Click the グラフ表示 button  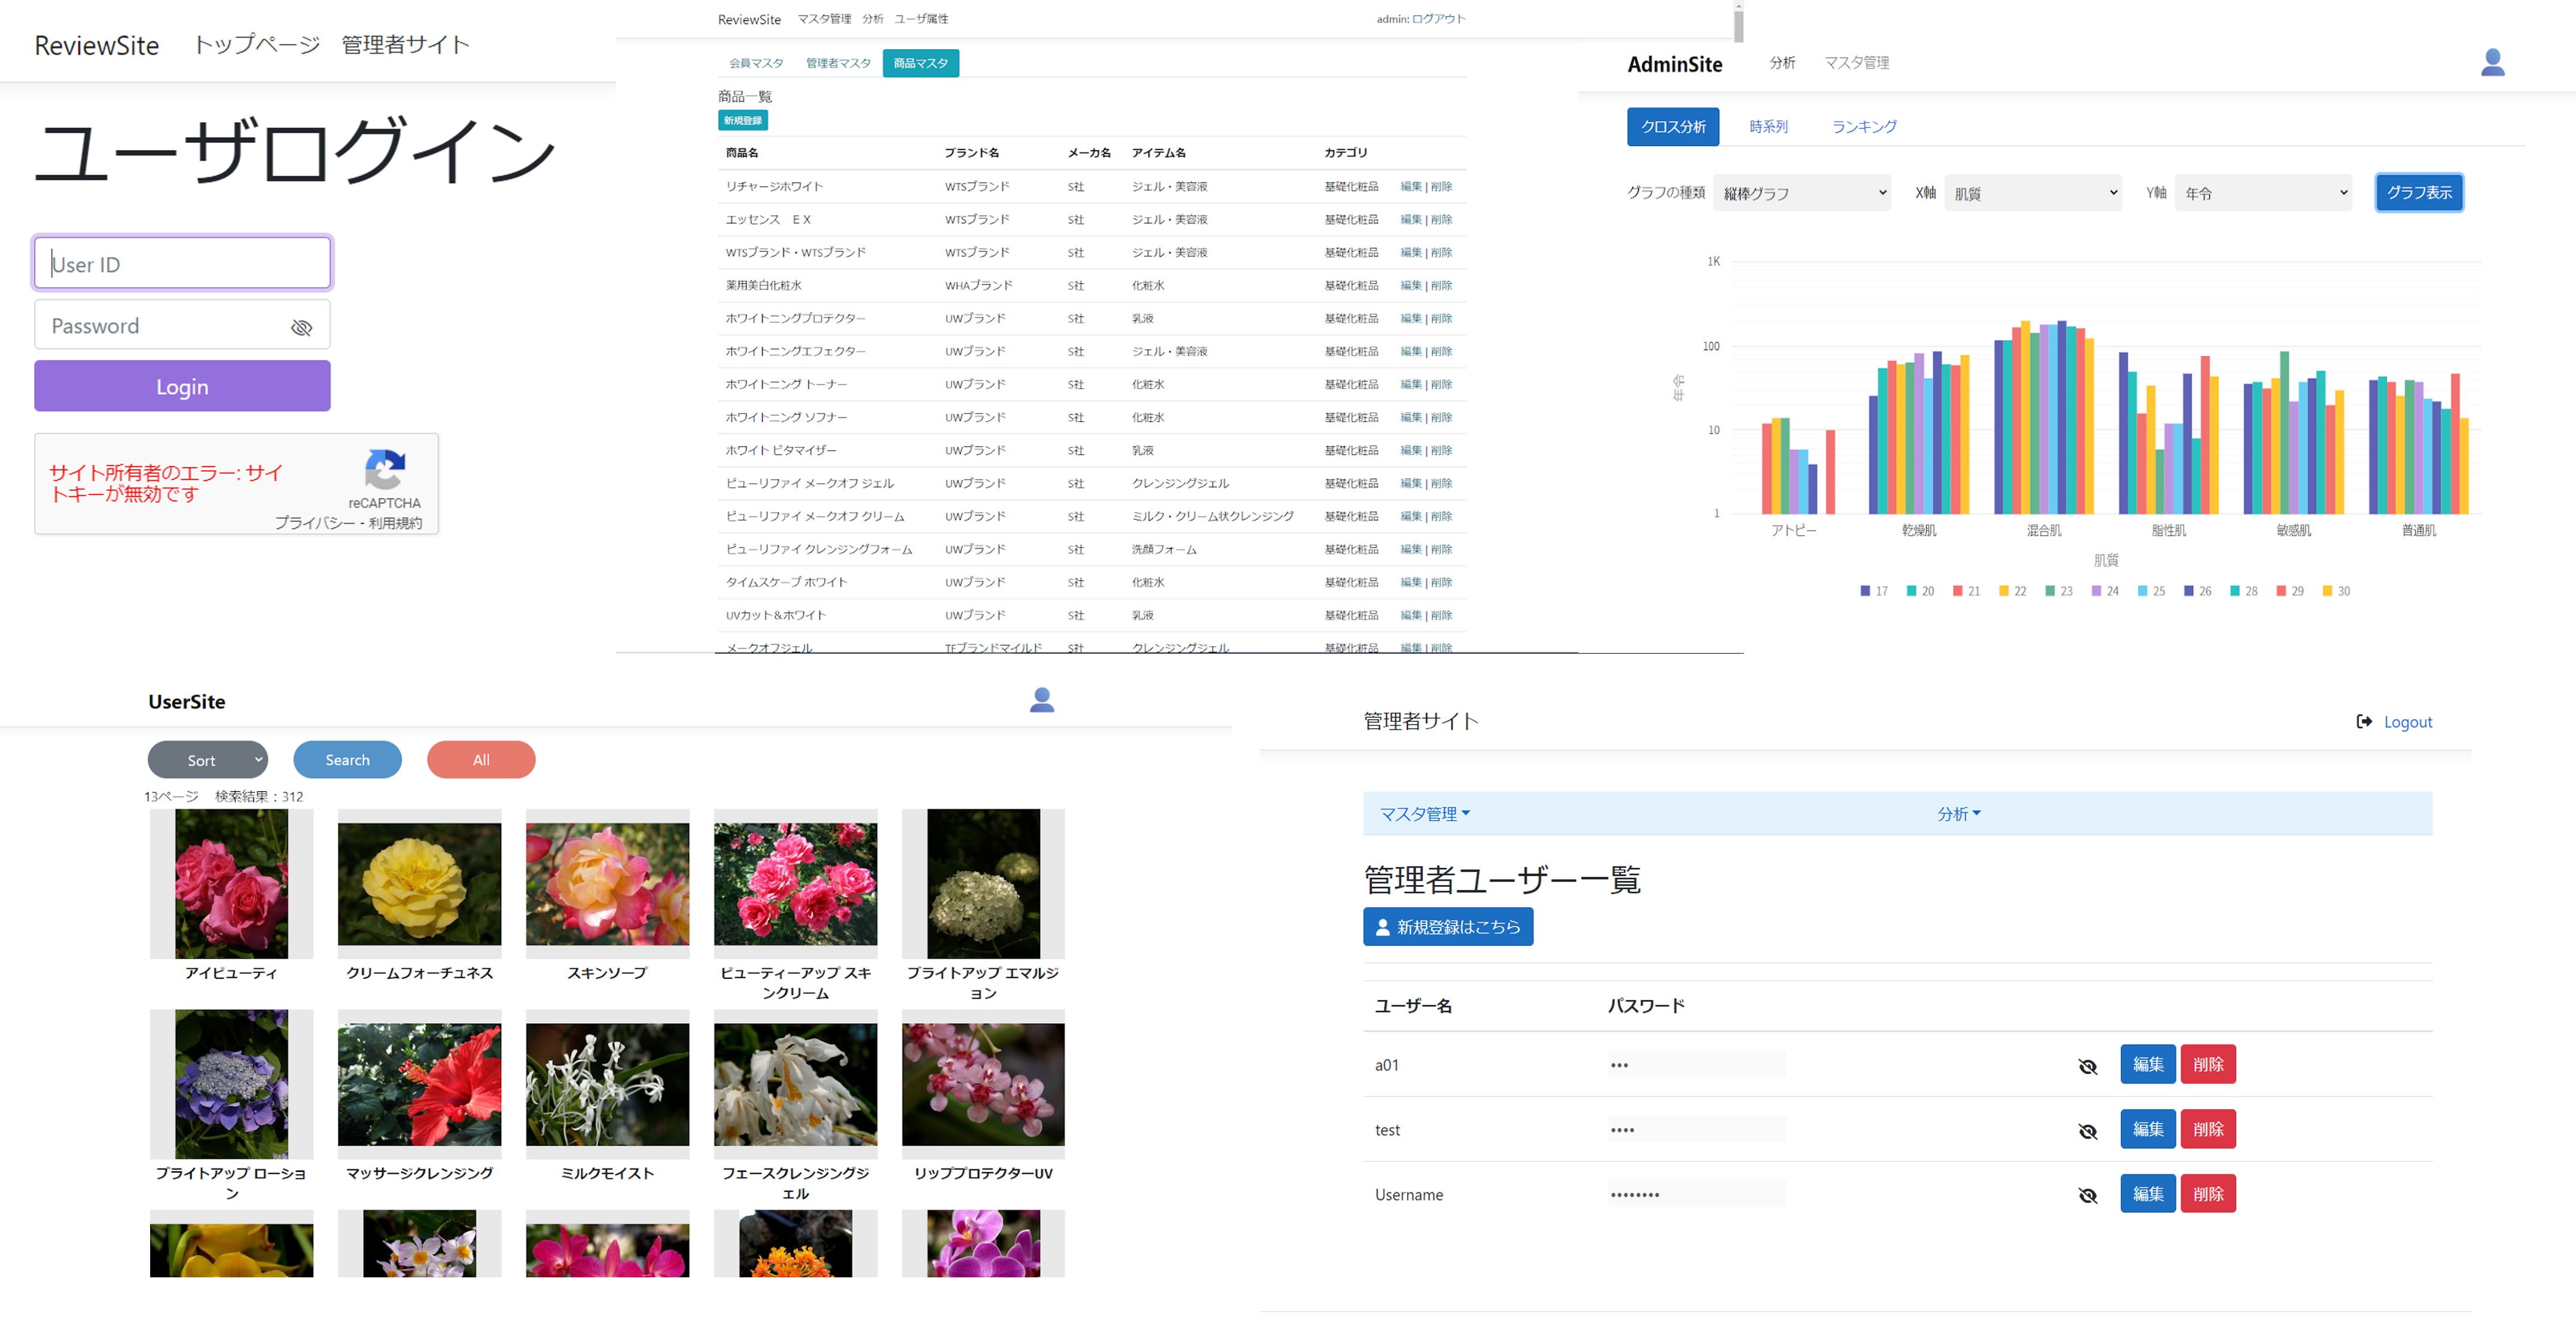click(2418, 192)
